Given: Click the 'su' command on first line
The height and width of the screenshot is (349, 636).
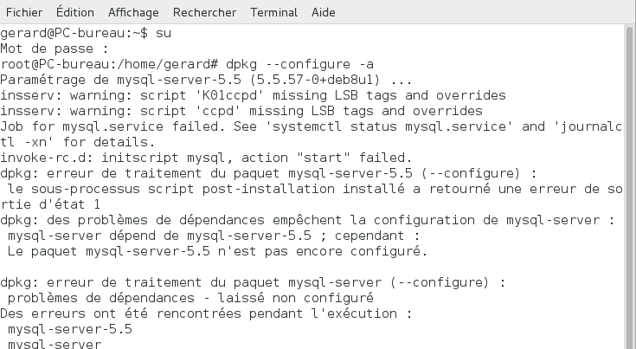Looking at the screenshot, I should tap(164, 33).
